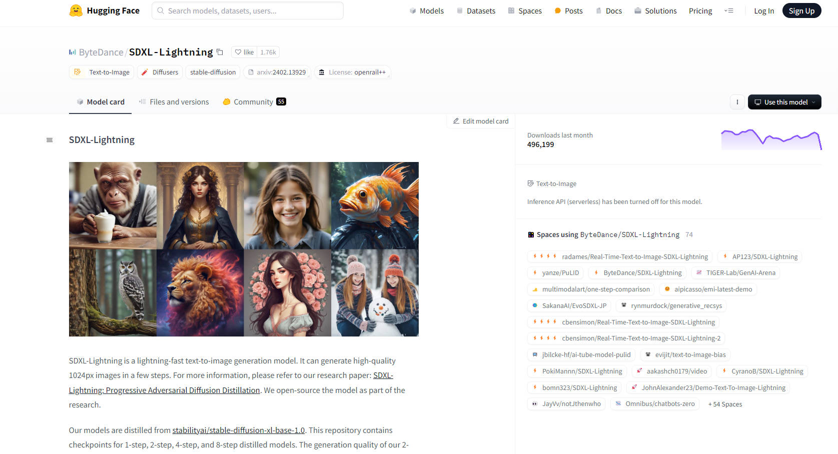Open the ByteDance organization icon link
Viewport: 838px width, 454px height.
pos(73,52)
